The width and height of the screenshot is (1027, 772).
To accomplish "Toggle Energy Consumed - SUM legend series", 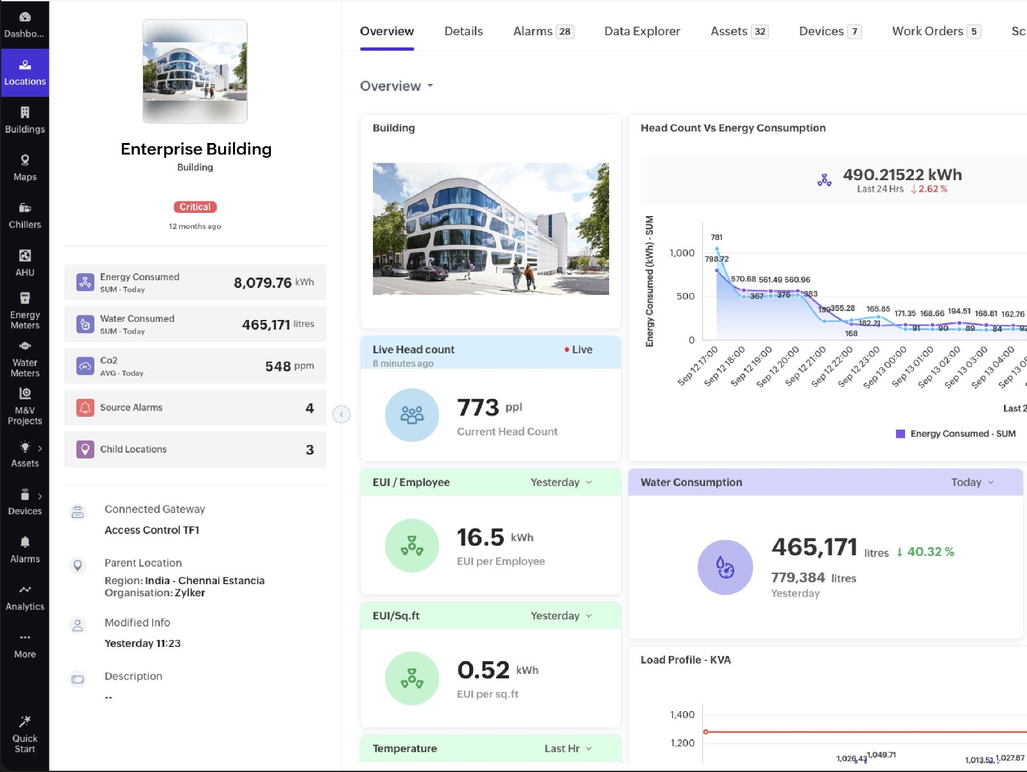I will pyautogui.click(x=955, y=434).
